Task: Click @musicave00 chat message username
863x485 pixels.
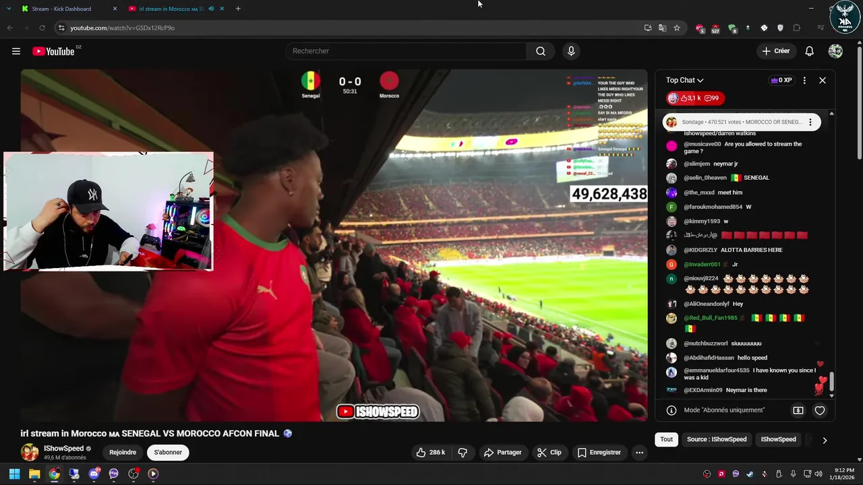Action: pyautogui.click(x=703, y=144)
